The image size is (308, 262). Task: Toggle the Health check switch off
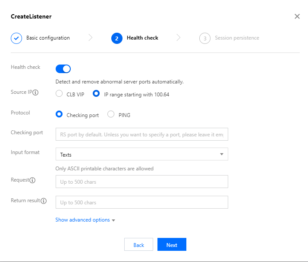click(63, 69)
